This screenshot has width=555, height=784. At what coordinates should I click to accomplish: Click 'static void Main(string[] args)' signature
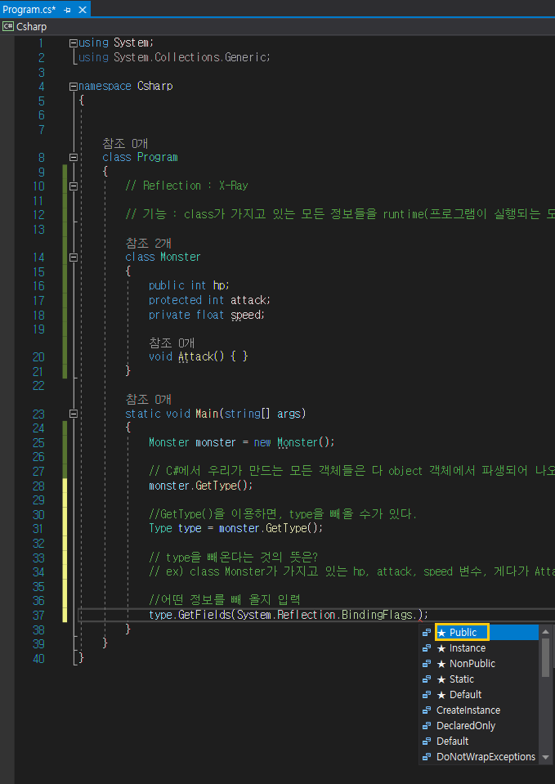click(x=216, y=414)
